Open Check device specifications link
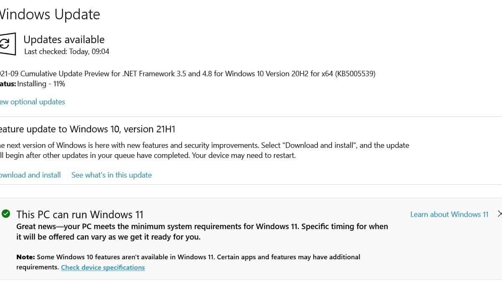The width and height of the screenshot is (502, 289). 103,268
